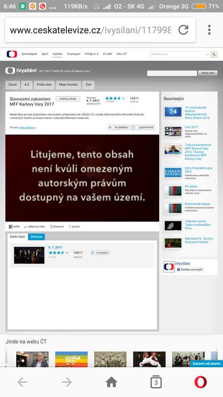Viewport: 223px width, 397px height.
Task: Open the Karlovarské obrazy link
Action: click(x=197, y=204)
